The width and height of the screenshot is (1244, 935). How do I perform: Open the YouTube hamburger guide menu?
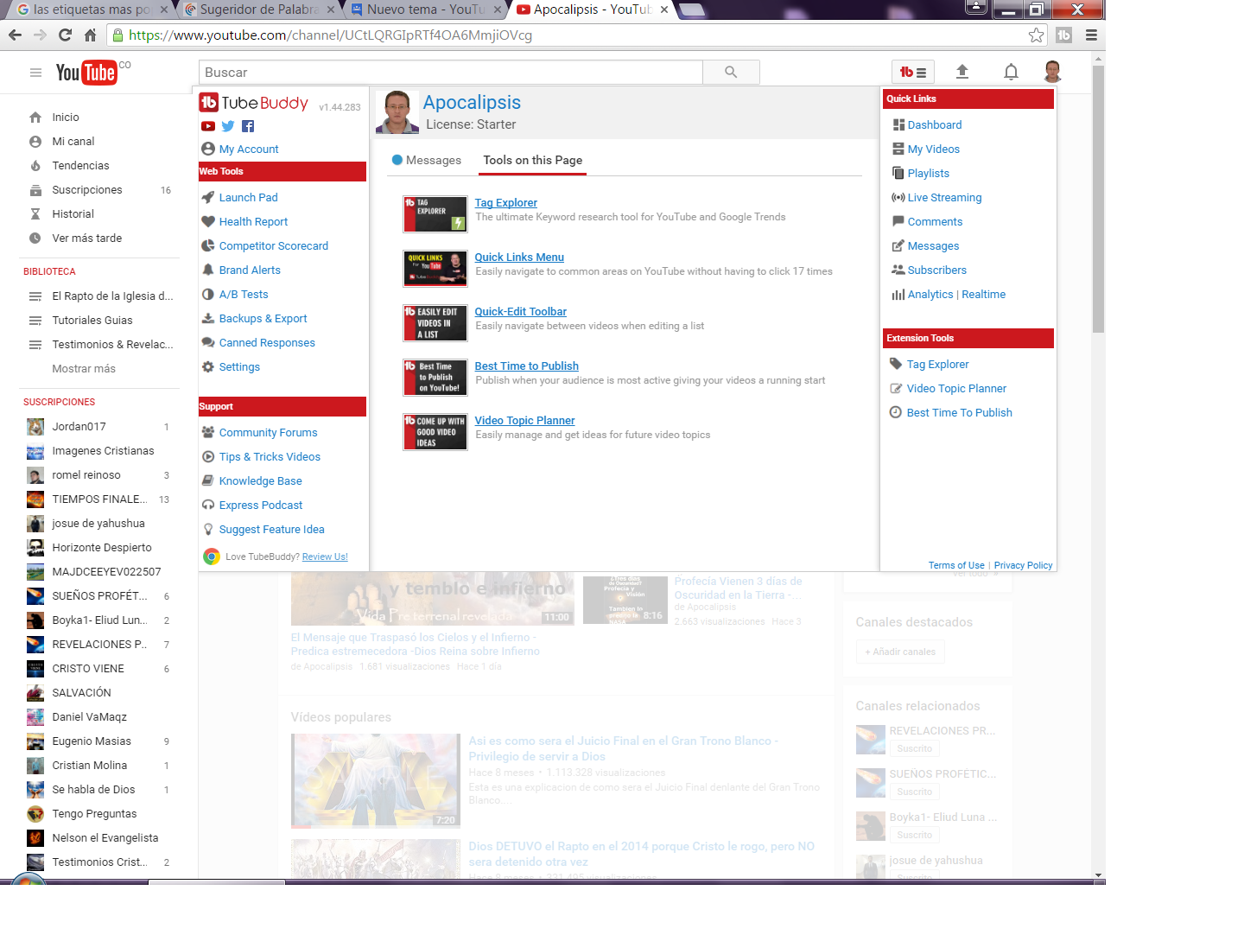point(35,73)
